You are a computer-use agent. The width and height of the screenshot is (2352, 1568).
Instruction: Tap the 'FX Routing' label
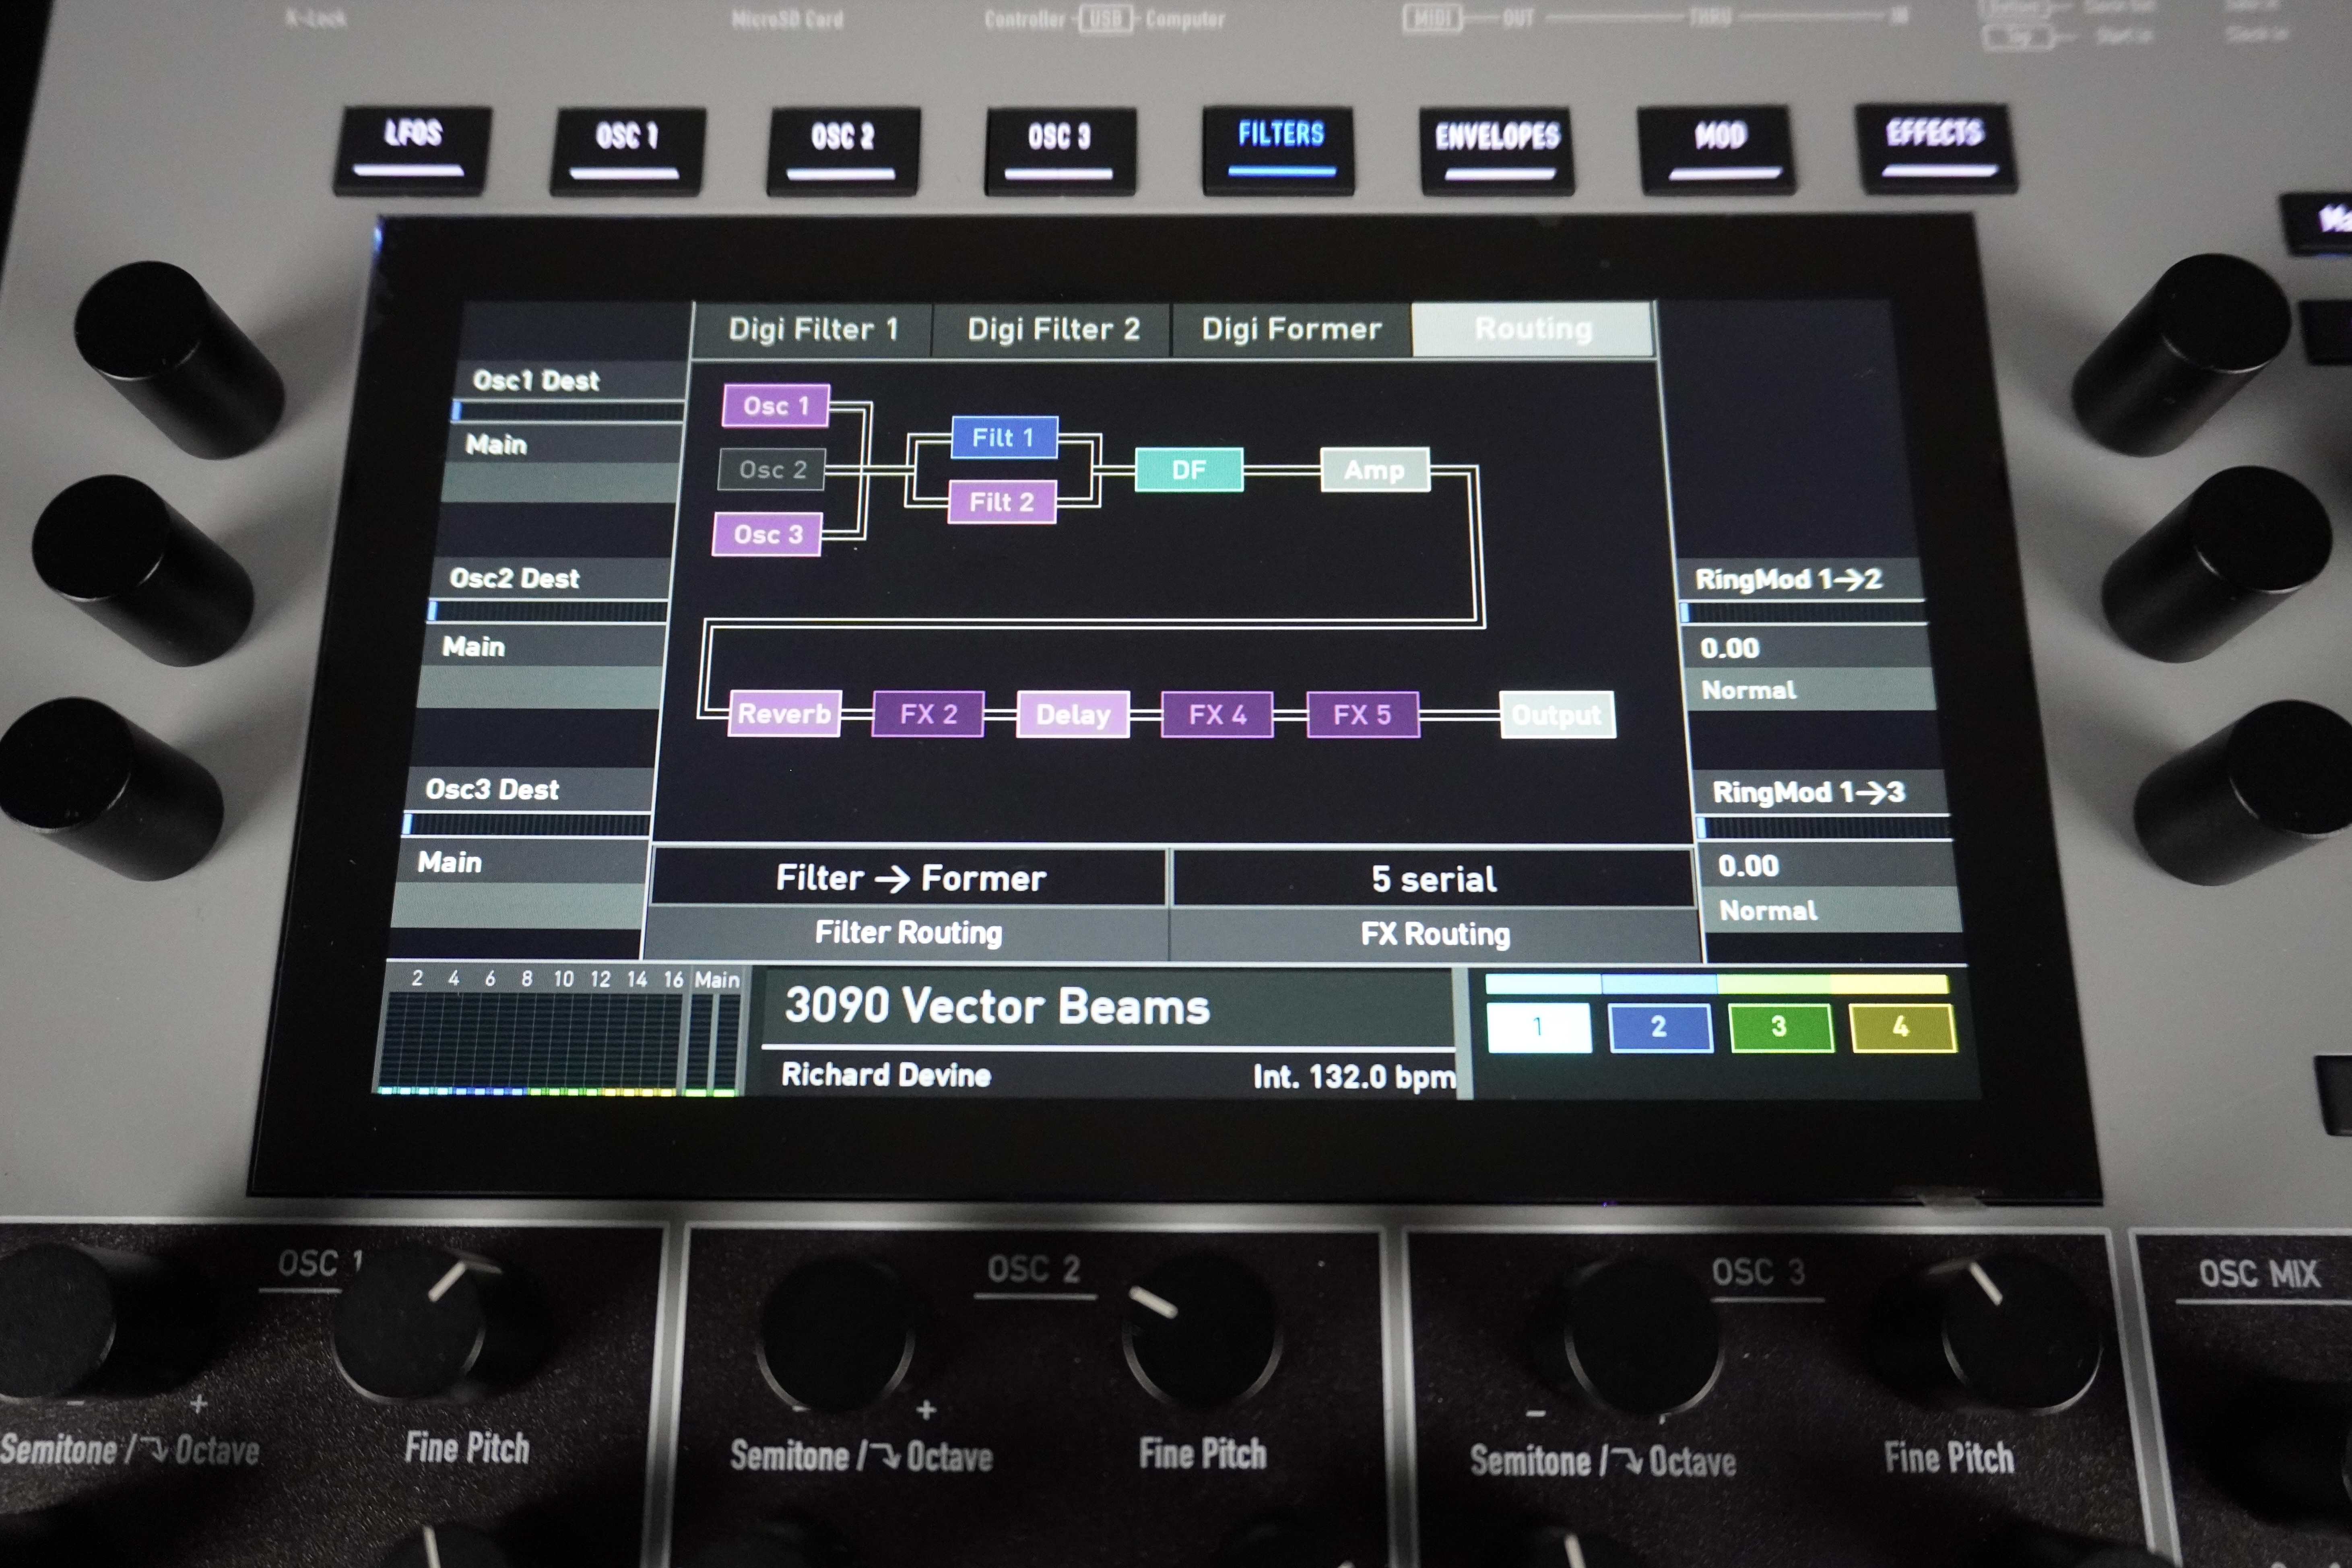click(x=1435, y=934)
